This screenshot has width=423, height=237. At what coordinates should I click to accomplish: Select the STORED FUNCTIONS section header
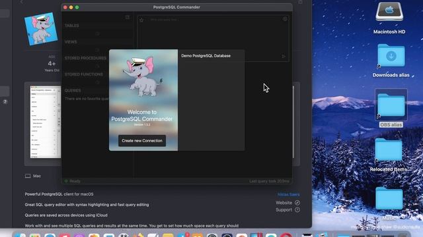pos(84,74)
